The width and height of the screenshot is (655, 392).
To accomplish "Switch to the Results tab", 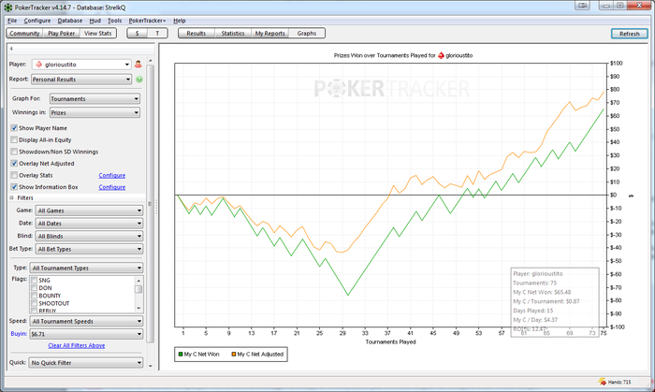I will [196, 34].
